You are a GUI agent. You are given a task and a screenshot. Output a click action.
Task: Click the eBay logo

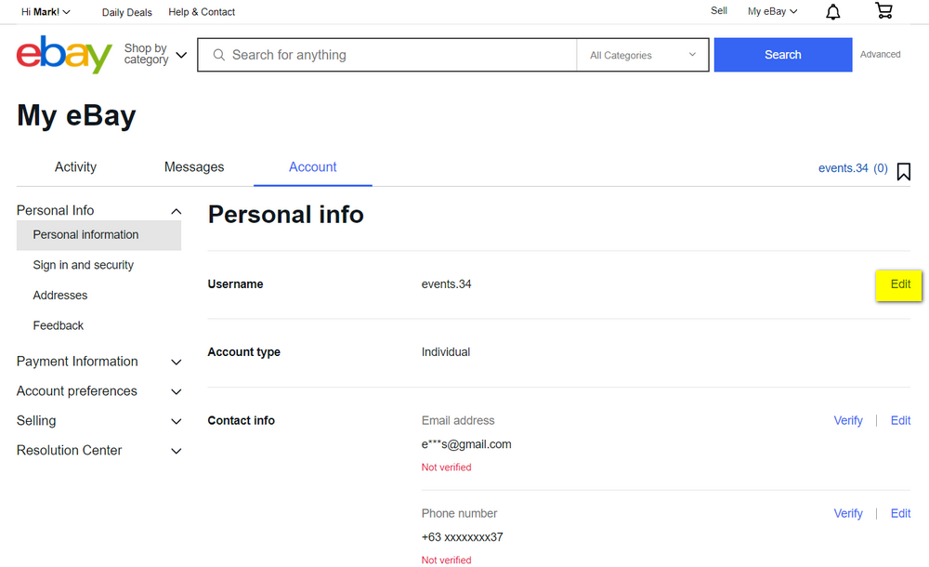pos(64,54)
